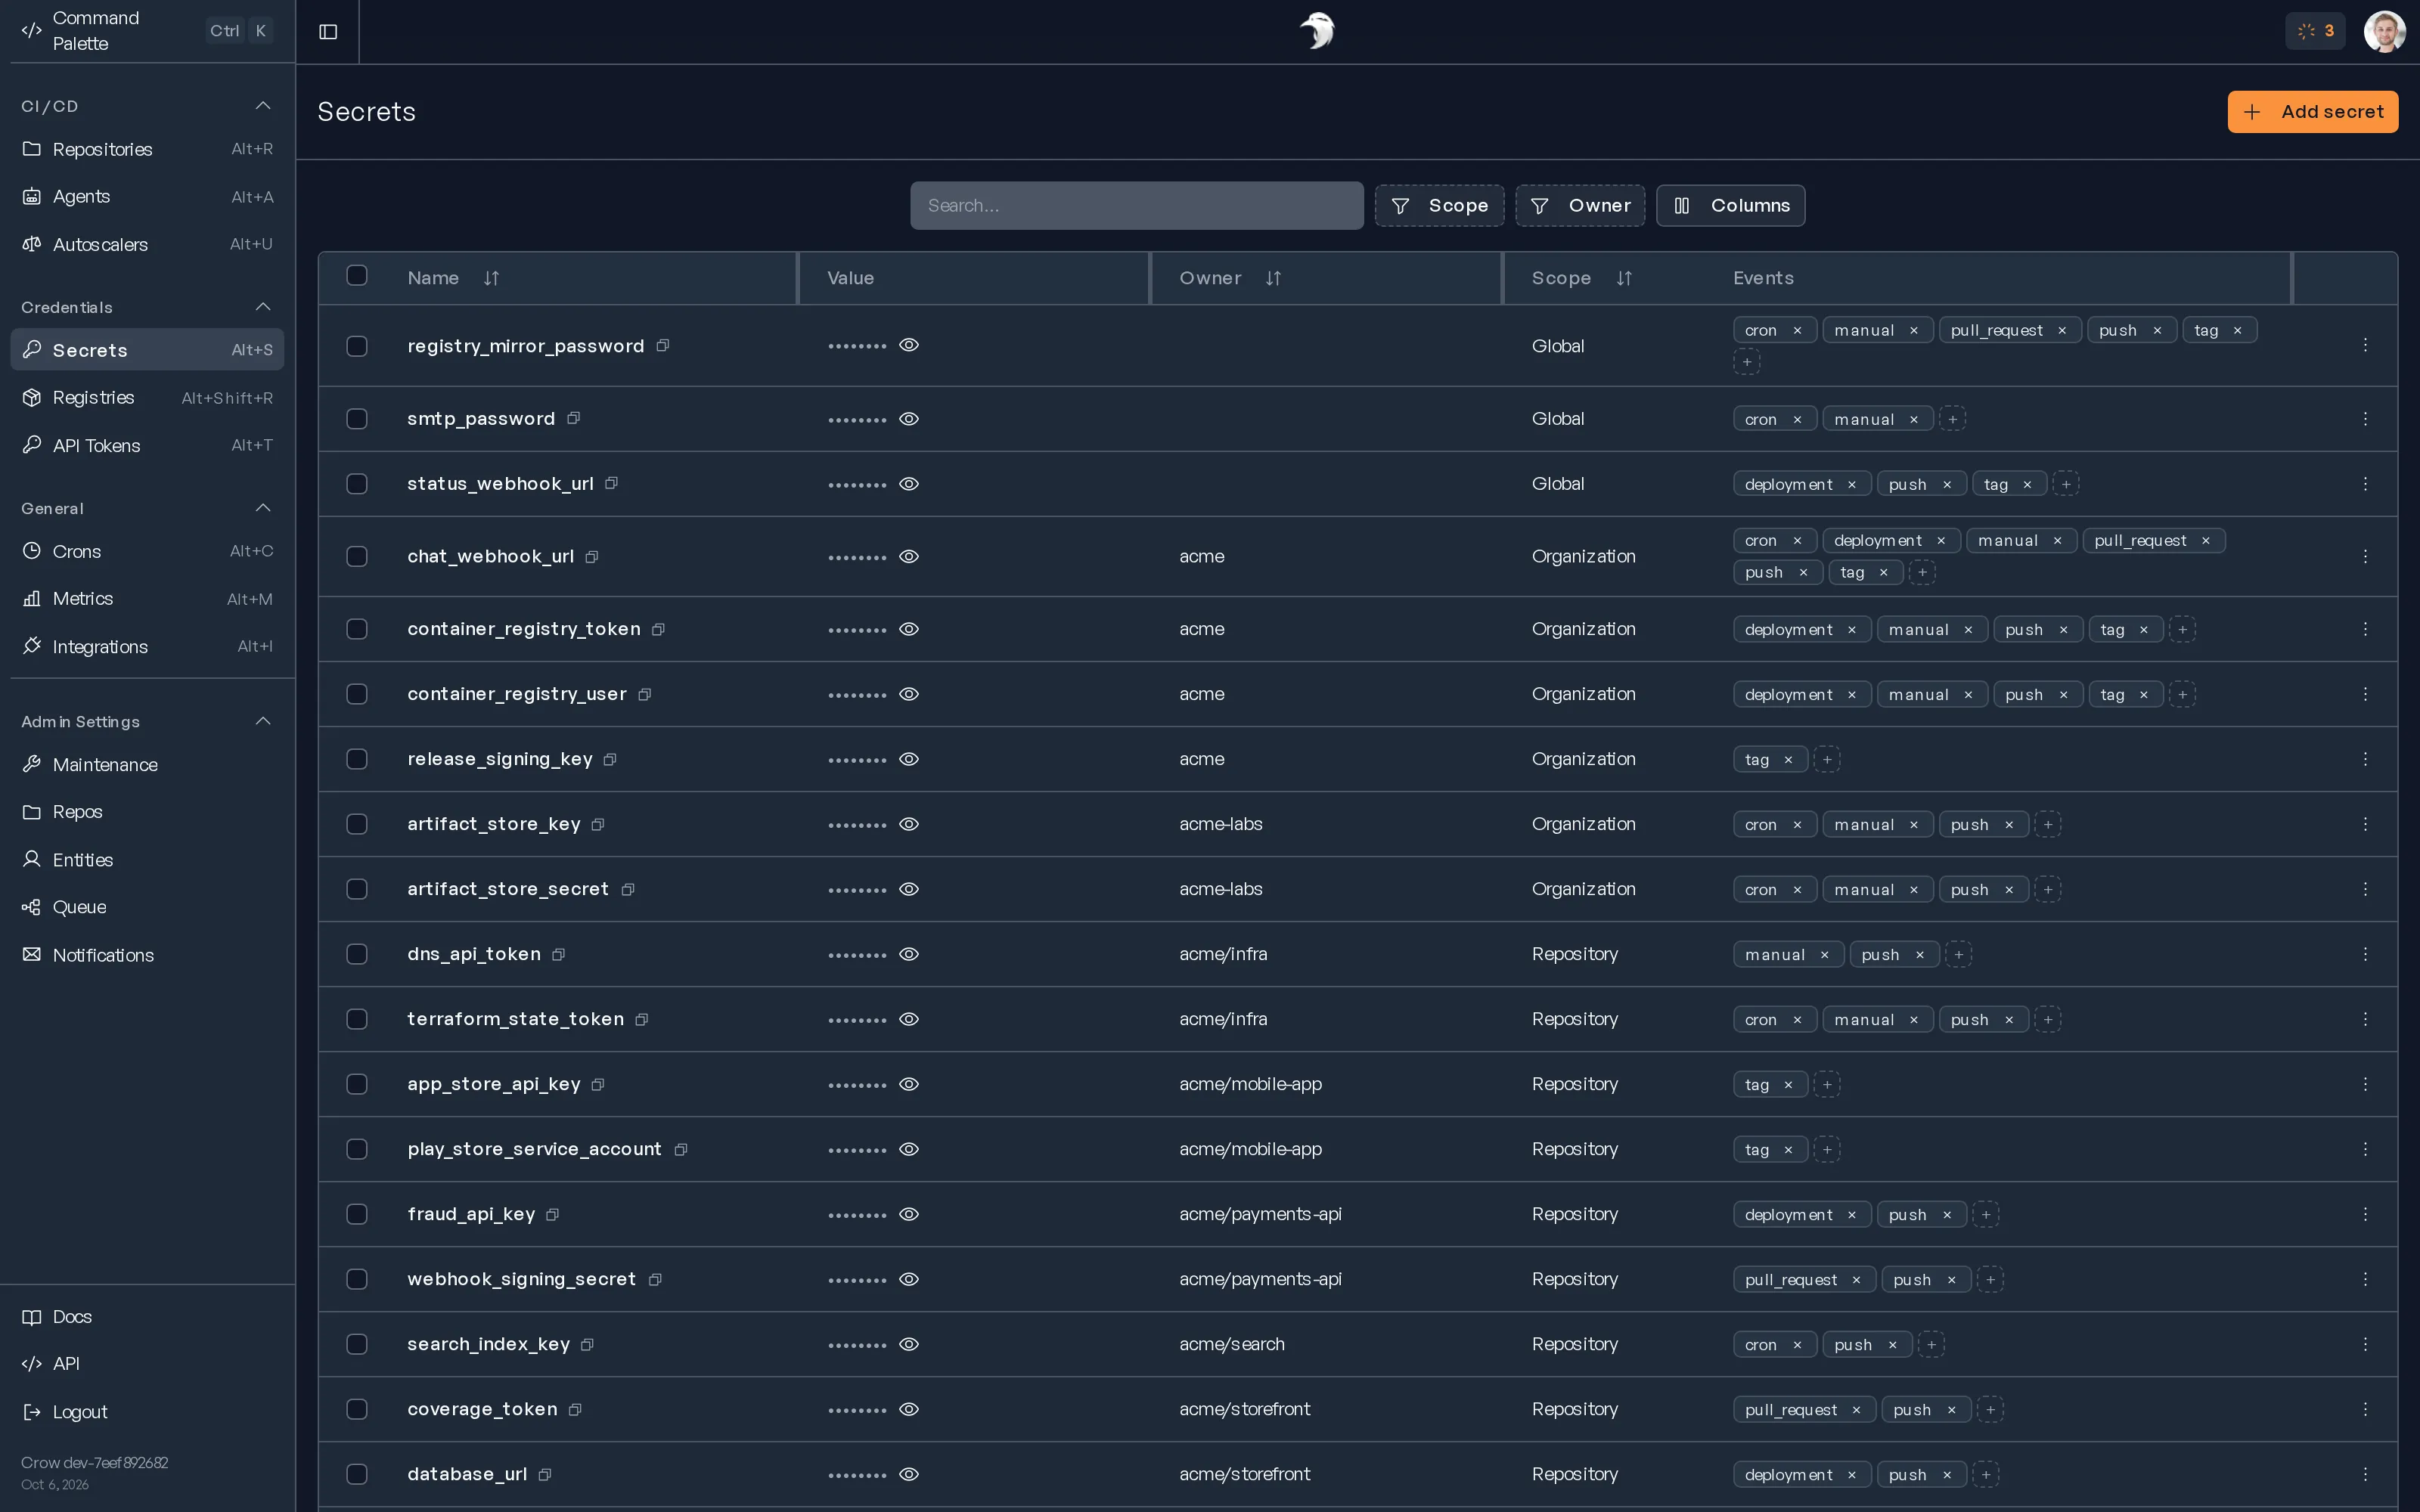Collapse the CI/CD sidebar section
Screen dimensions: 2420x1512
pos(263,106)
